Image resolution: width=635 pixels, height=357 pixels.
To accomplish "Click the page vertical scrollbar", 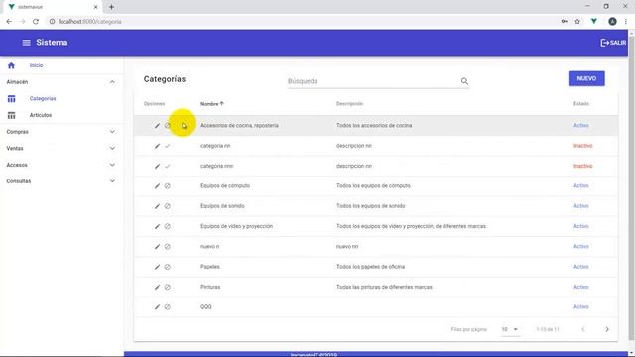I will 631,188.
